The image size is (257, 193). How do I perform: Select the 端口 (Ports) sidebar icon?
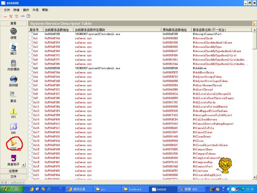[13, 47]
